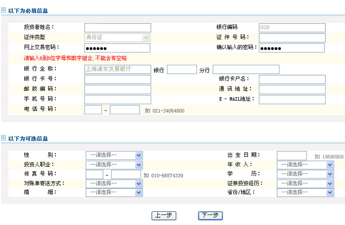Open the 性别 gender dropdown

(114, 155)
